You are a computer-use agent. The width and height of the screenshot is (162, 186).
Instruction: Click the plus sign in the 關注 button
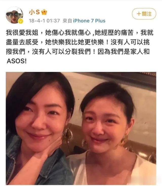(139, 14)
